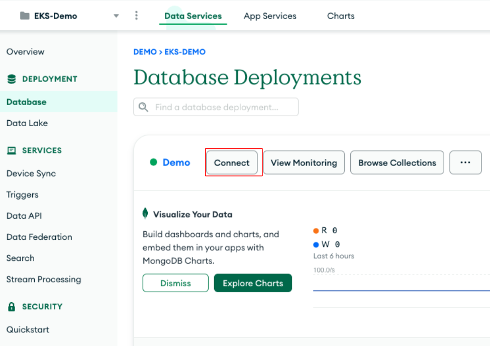The image size is (490, 346).
Task: Click the MongoDB leaf icon by Visualize Your Data
Action: (x=145, y=214)
